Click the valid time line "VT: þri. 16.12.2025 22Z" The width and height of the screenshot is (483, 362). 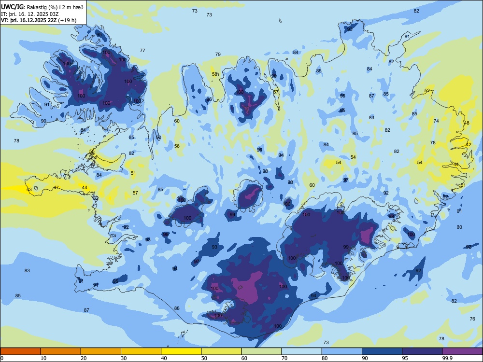click(28, 21)
